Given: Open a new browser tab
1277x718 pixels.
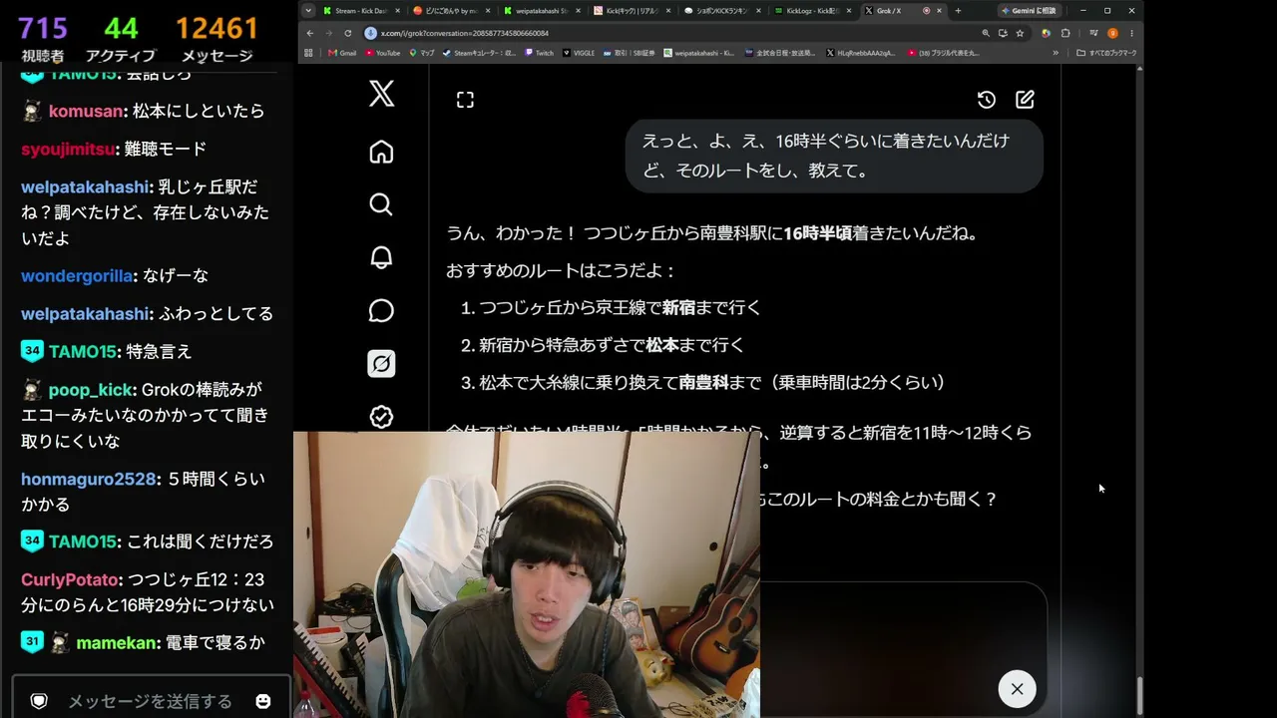Looking at the screenshot, I should [x=958, y=11].
